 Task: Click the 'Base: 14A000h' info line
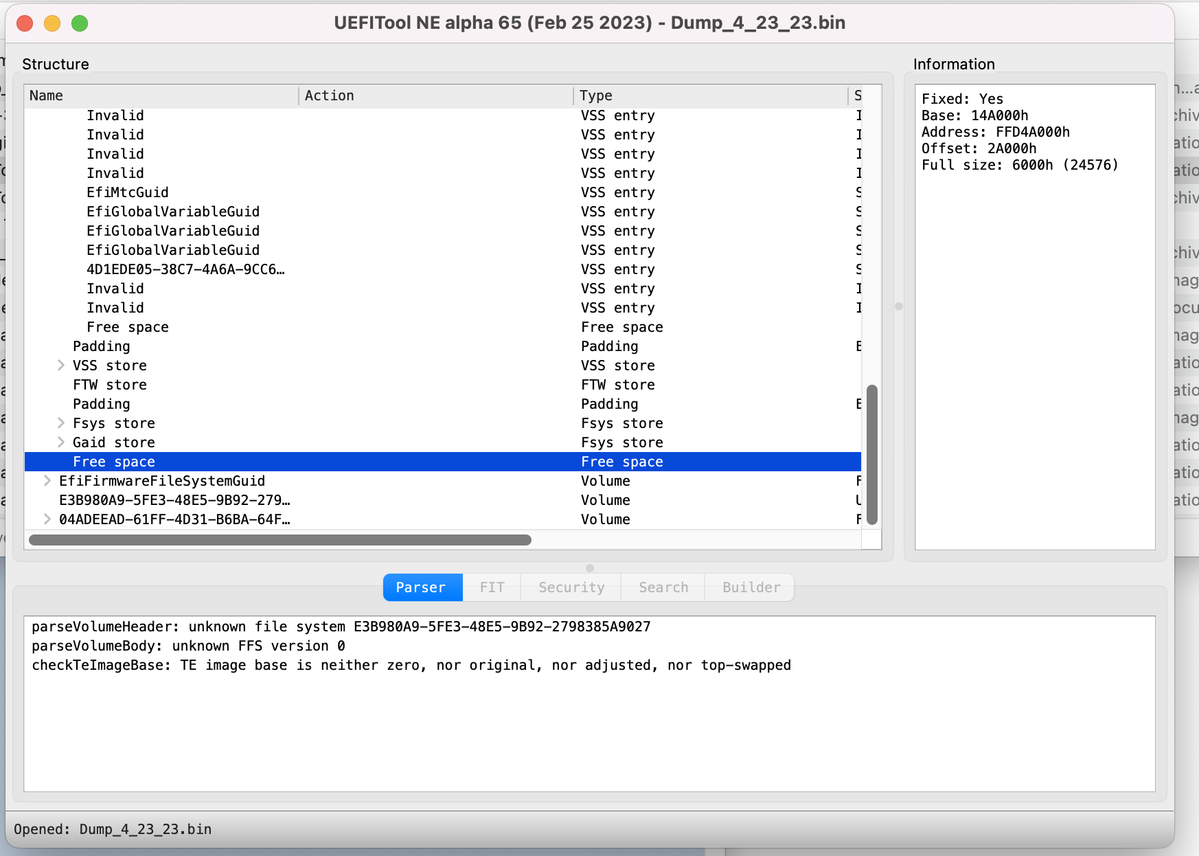click(975, 115)
